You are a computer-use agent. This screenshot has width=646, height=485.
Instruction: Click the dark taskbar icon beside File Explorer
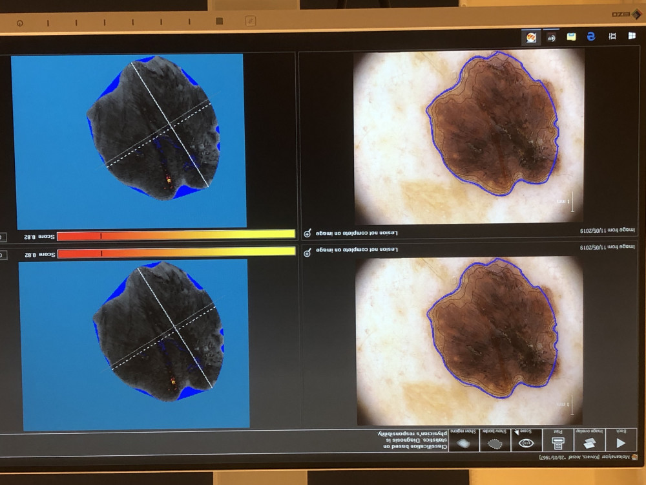551,38
